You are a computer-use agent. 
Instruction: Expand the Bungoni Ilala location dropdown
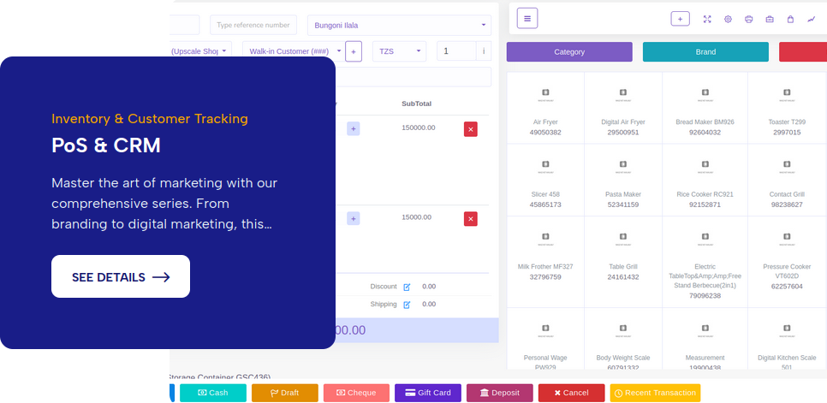pyautogui.click(x=399, y=25)
